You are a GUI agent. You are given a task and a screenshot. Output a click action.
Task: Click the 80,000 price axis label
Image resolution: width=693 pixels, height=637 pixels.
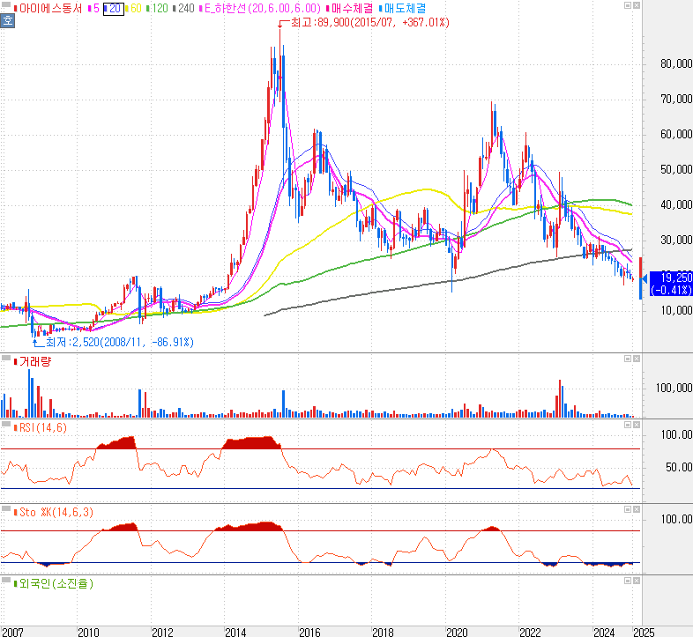pos(676,64)
